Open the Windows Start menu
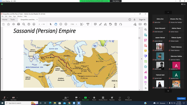The image size is (187, 105). tap(2, 103)
